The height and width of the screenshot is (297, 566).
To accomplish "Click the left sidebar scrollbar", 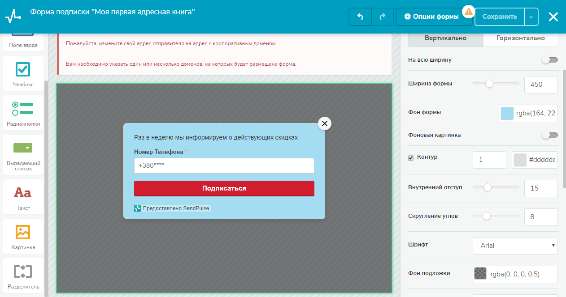I will tap(46, 188).
